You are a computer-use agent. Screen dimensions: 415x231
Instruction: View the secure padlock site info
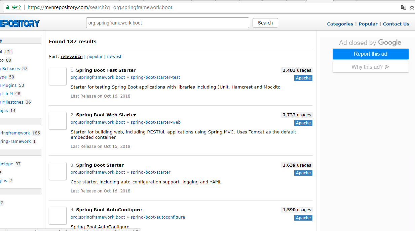[8, 7]
